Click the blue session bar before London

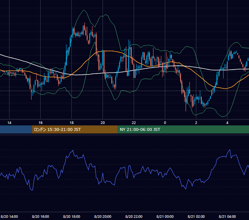click(16, 129)
